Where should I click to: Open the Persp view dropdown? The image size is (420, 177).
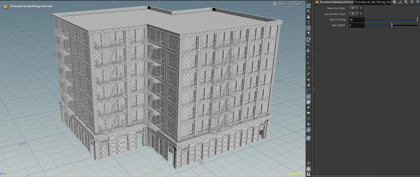click(283, 4)
